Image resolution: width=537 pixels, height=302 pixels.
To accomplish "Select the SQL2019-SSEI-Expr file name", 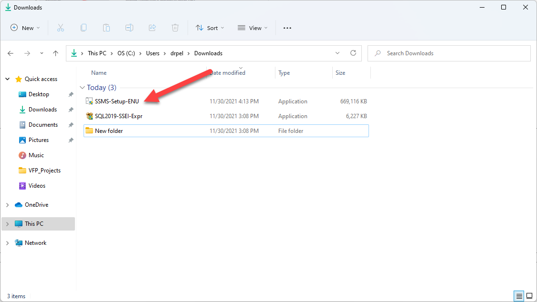I will pyautogui.click(x=118, y=116).
